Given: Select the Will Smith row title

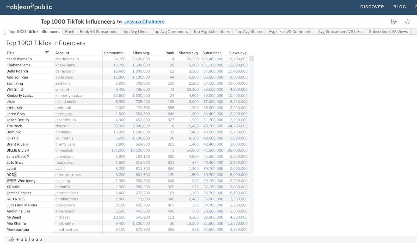Looking at the screenshot, I should [15, 89].
